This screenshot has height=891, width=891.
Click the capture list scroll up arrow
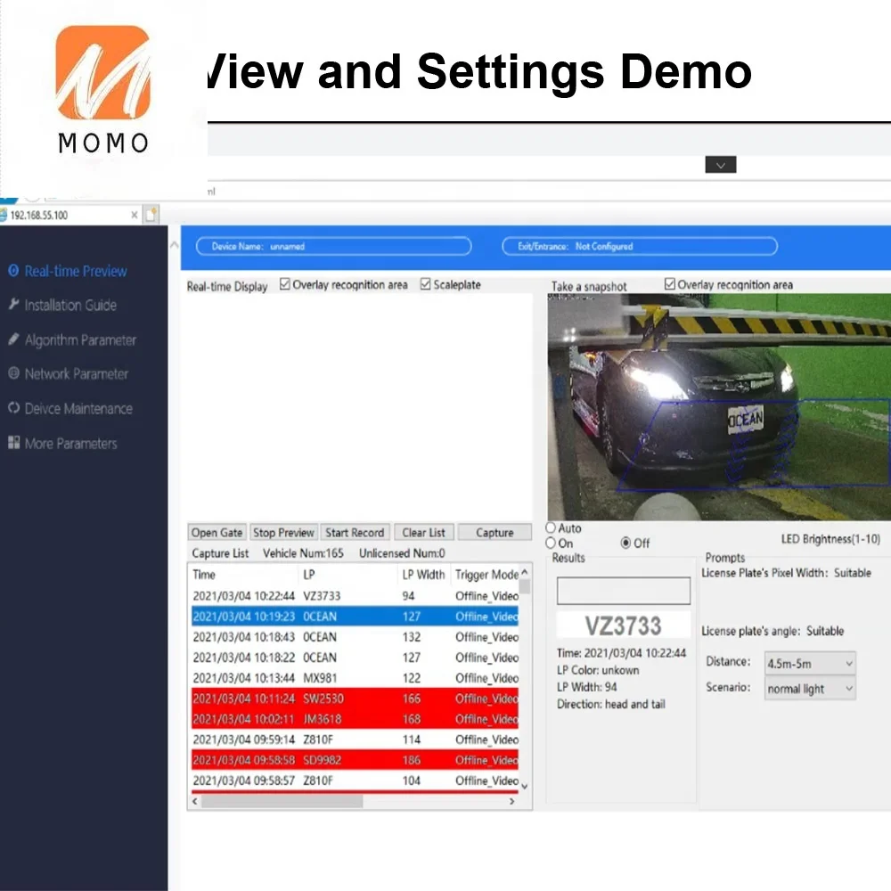pyautogui.click(x=525, y=572)
